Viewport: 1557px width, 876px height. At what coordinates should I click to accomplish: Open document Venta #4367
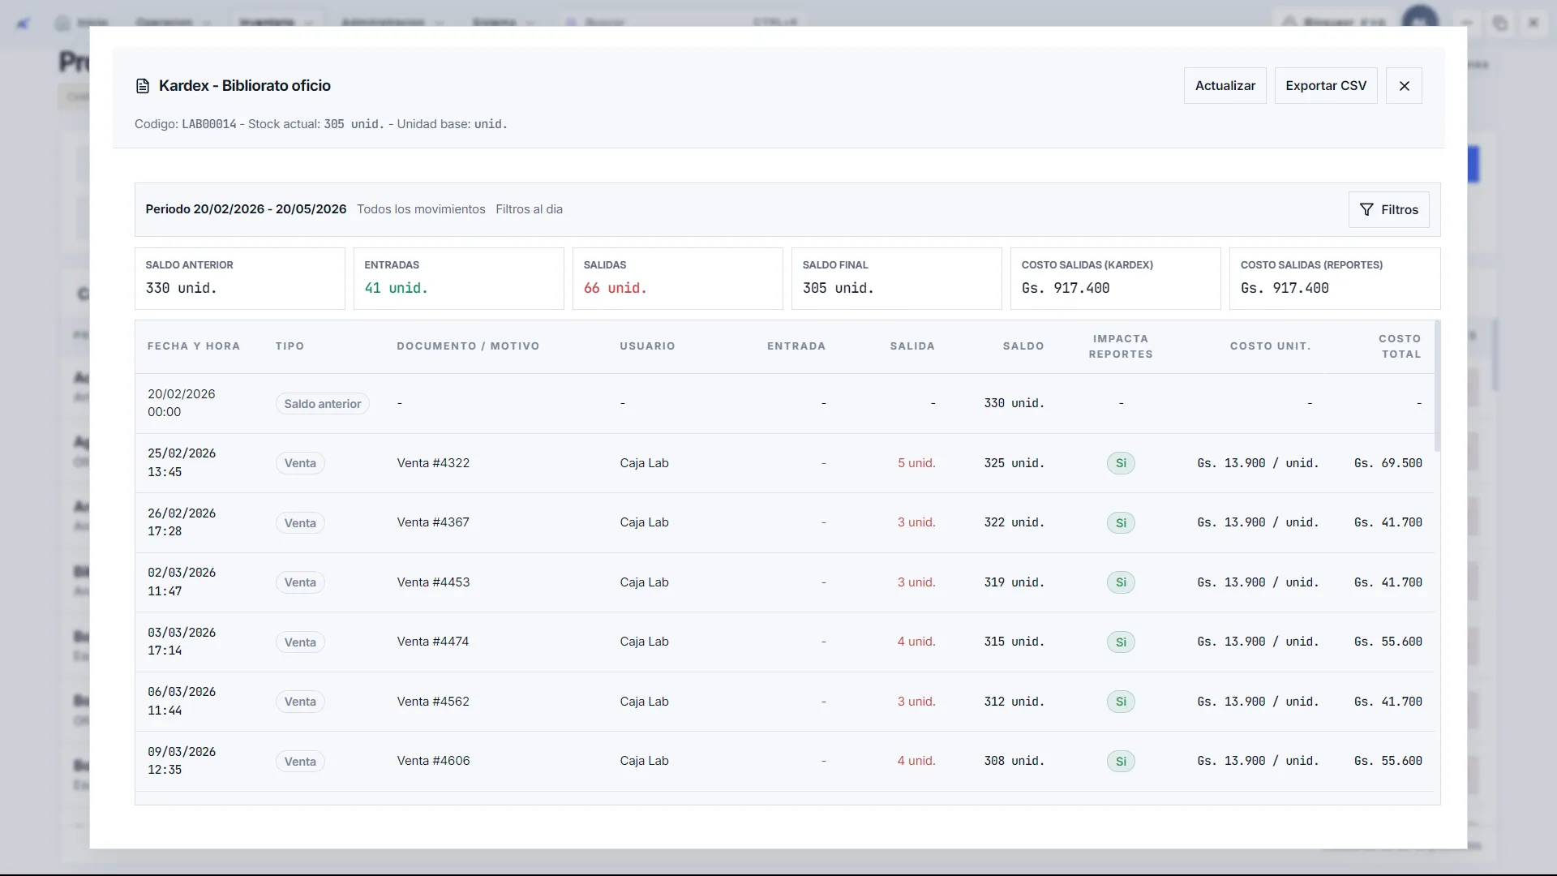click(x=433, y=522)
